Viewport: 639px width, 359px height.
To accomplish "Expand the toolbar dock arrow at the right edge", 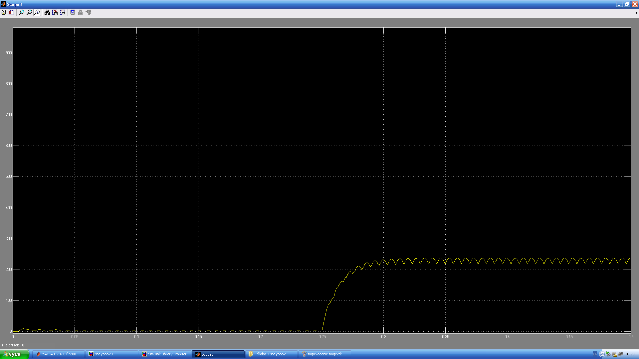I will (x=636, y=13).
